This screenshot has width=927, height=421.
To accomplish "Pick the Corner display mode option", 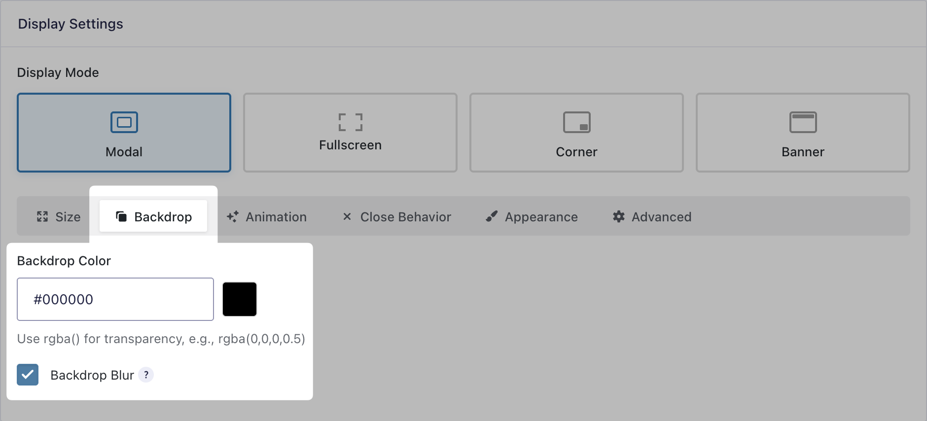I will pos(576,133).
